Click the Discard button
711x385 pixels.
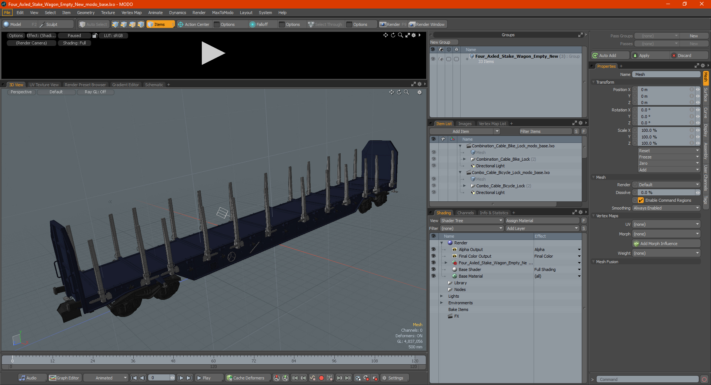coord(689,56)
